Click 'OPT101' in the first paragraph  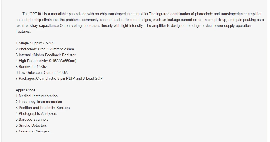pyautogui.click(x=36, y=14)
